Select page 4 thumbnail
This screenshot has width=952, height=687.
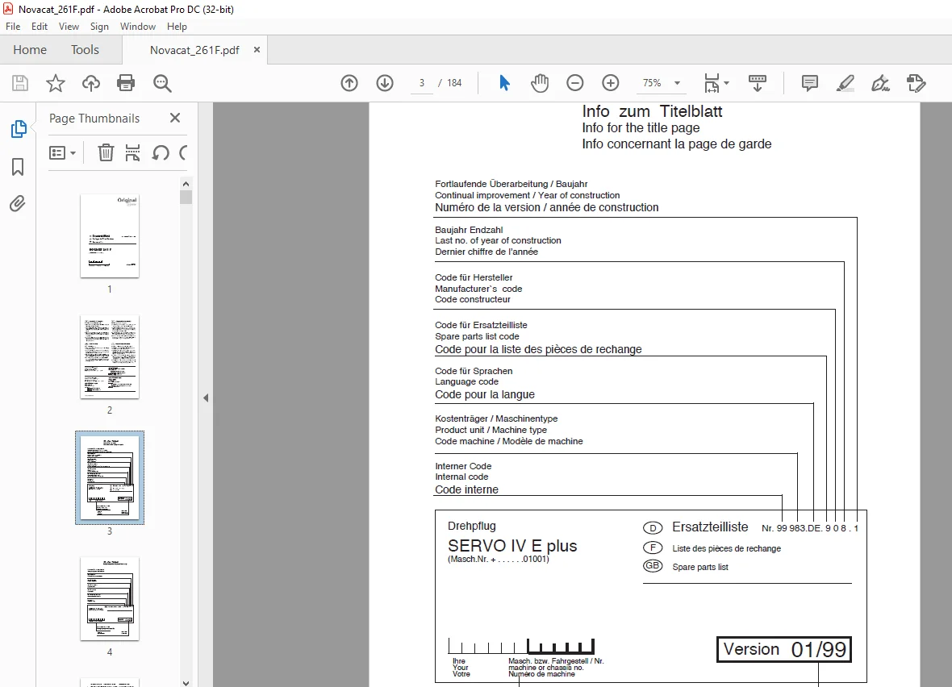[109, 599]
